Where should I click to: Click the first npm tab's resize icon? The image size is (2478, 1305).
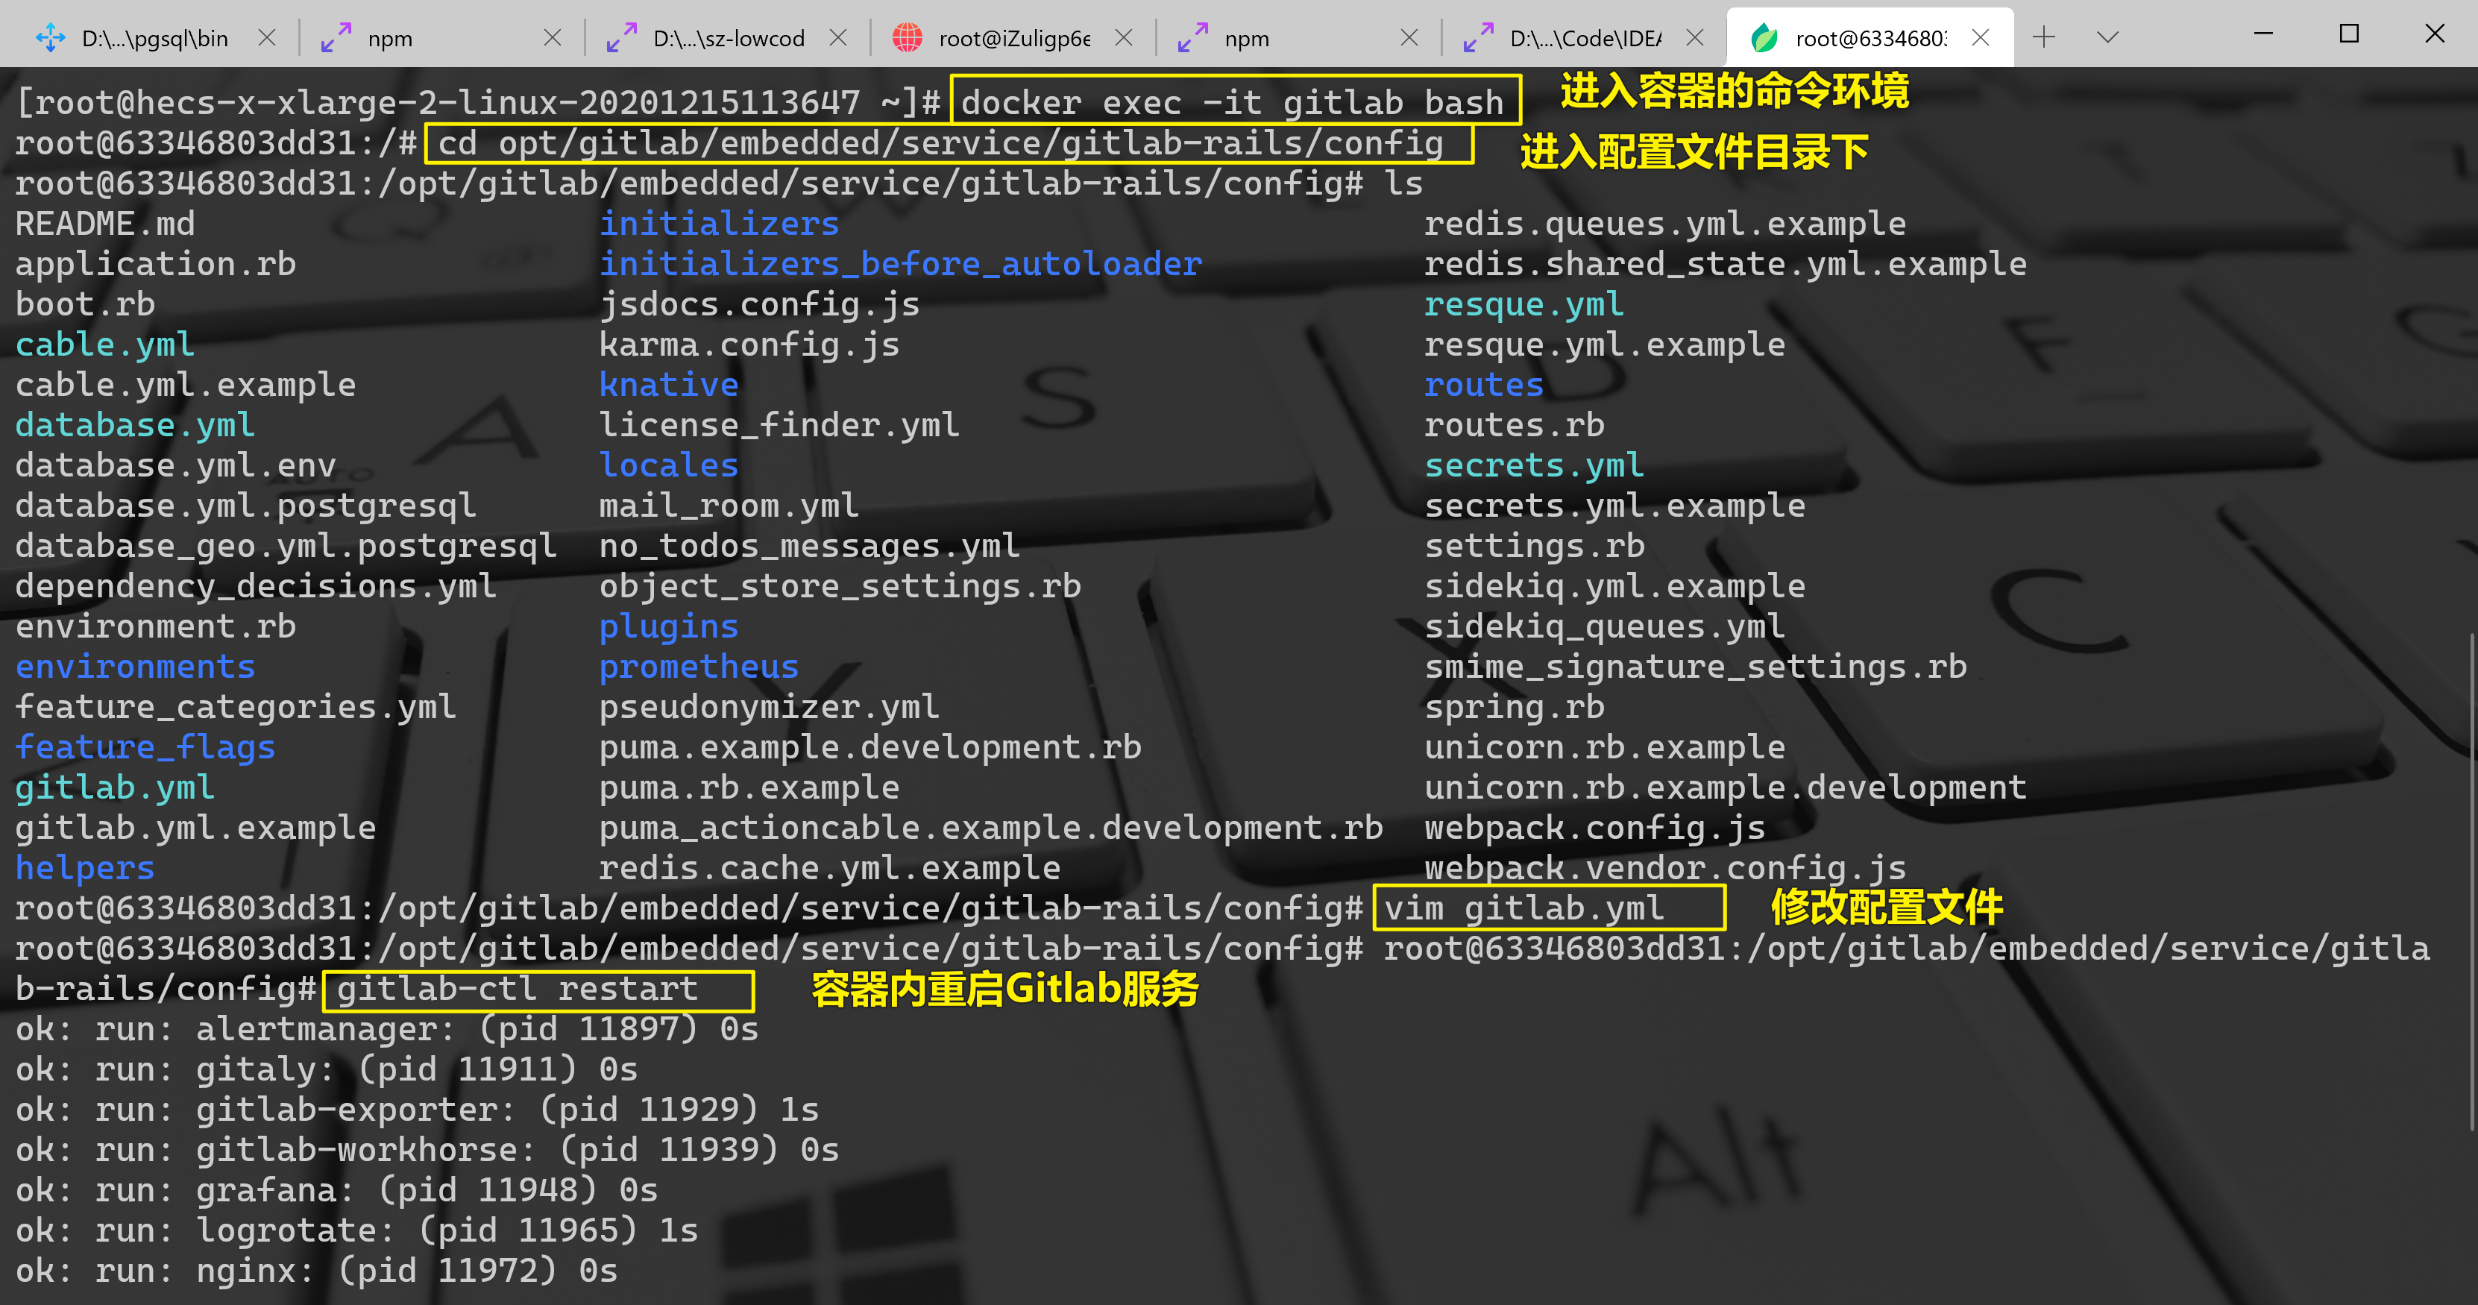(336, 39)
